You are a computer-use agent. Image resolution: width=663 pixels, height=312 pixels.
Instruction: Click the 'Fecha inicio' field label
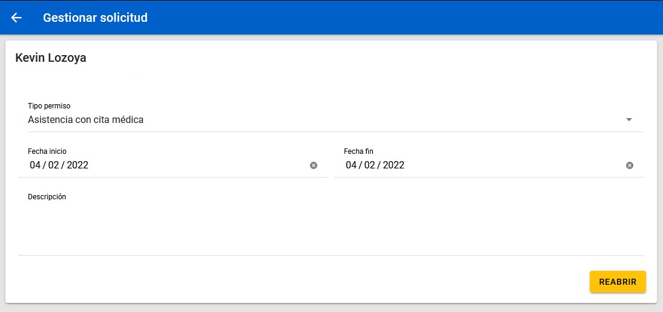(x=47, y=151)
